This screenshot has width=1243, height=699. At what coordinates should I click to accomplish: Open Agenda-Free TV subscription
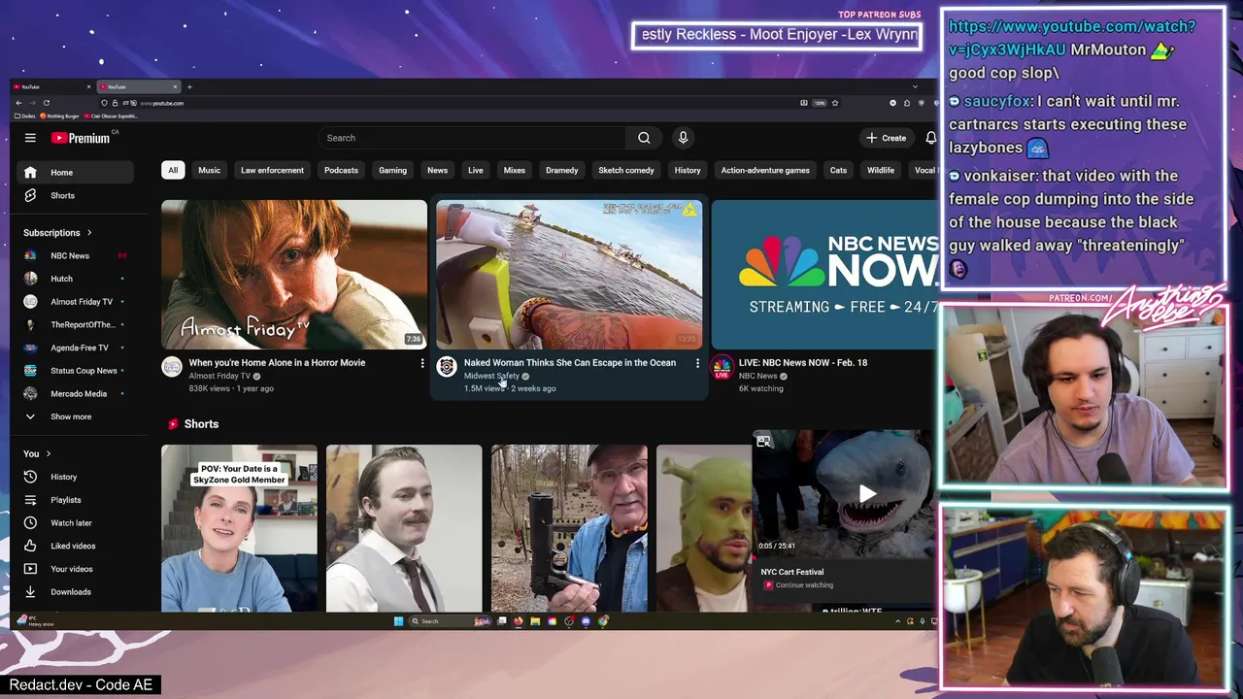pyautogui.click(x=75, y=348)
